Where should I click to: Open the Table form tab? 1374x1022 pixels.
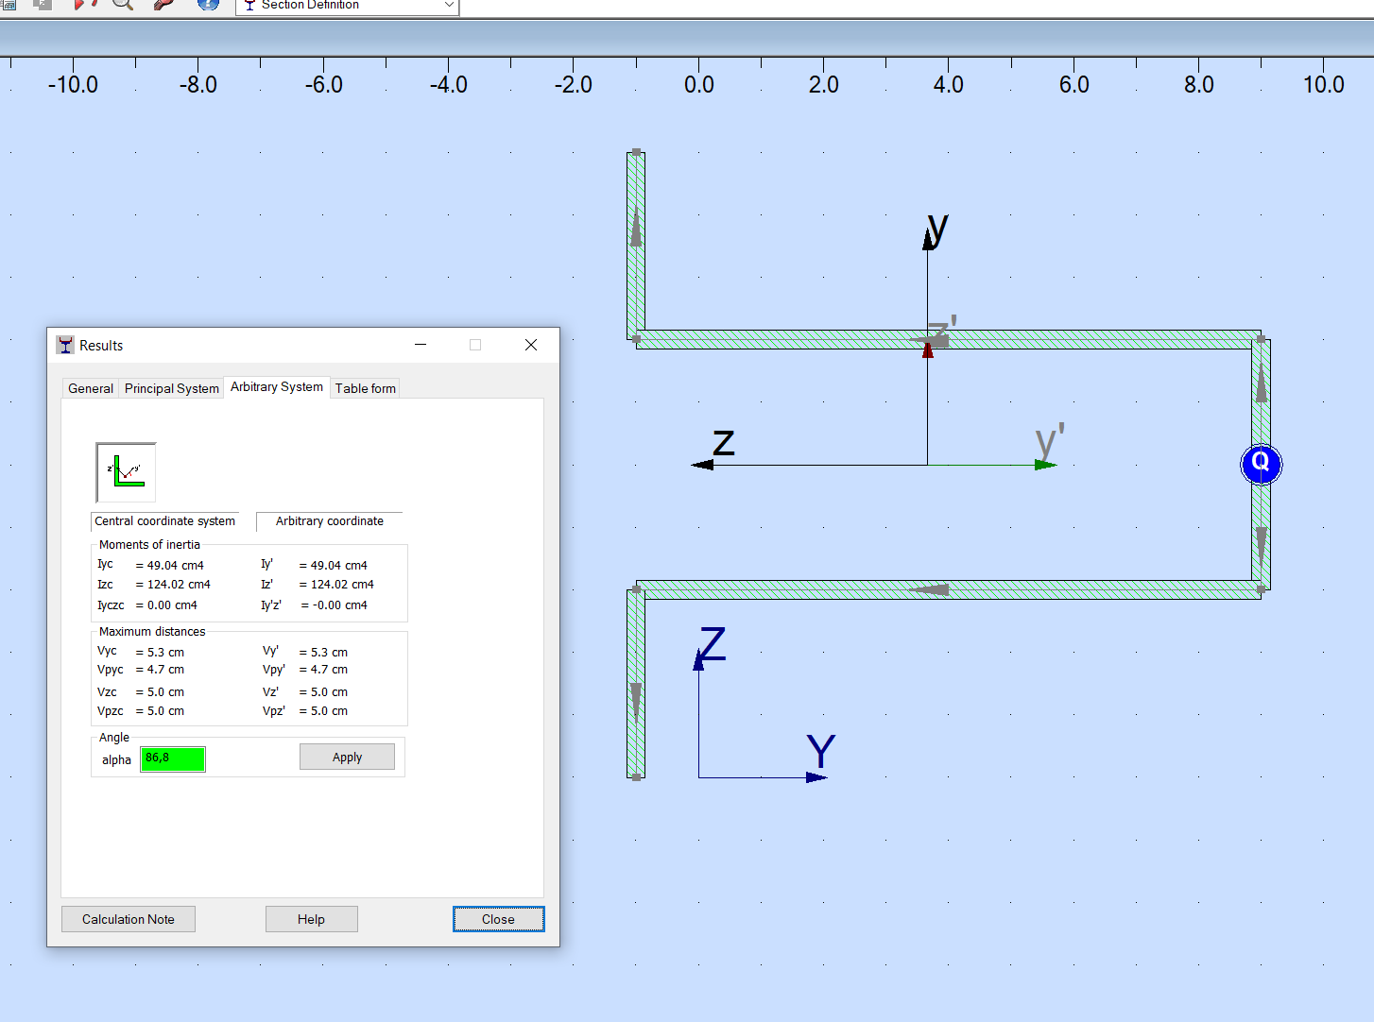365,388
